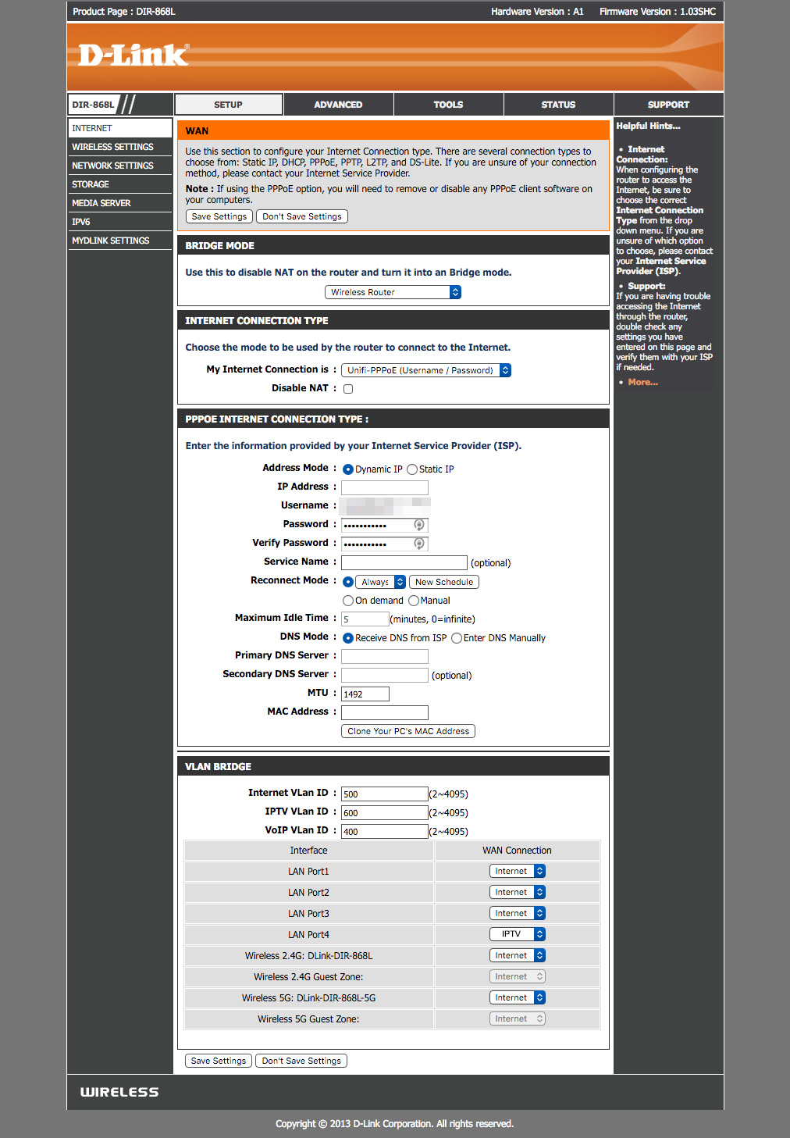The width and height of the screenshot is (790, 1138).
Task: Click the D-Link logo in header
Action: point(133,55)
